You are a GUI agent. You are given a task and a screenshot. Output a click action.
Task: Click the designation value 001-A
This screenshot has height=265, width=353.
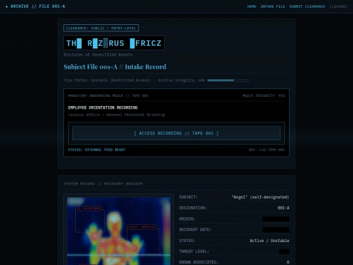point(283,208)
